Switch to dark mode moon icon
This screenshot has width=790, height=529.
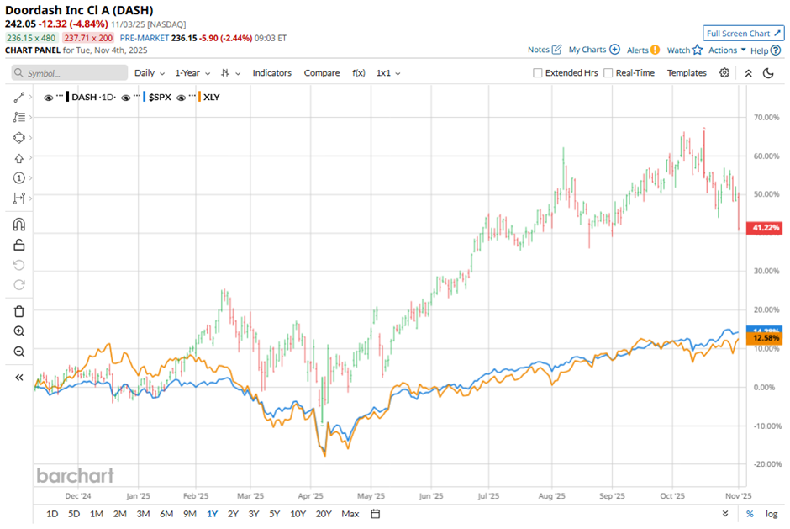point(768,73)
